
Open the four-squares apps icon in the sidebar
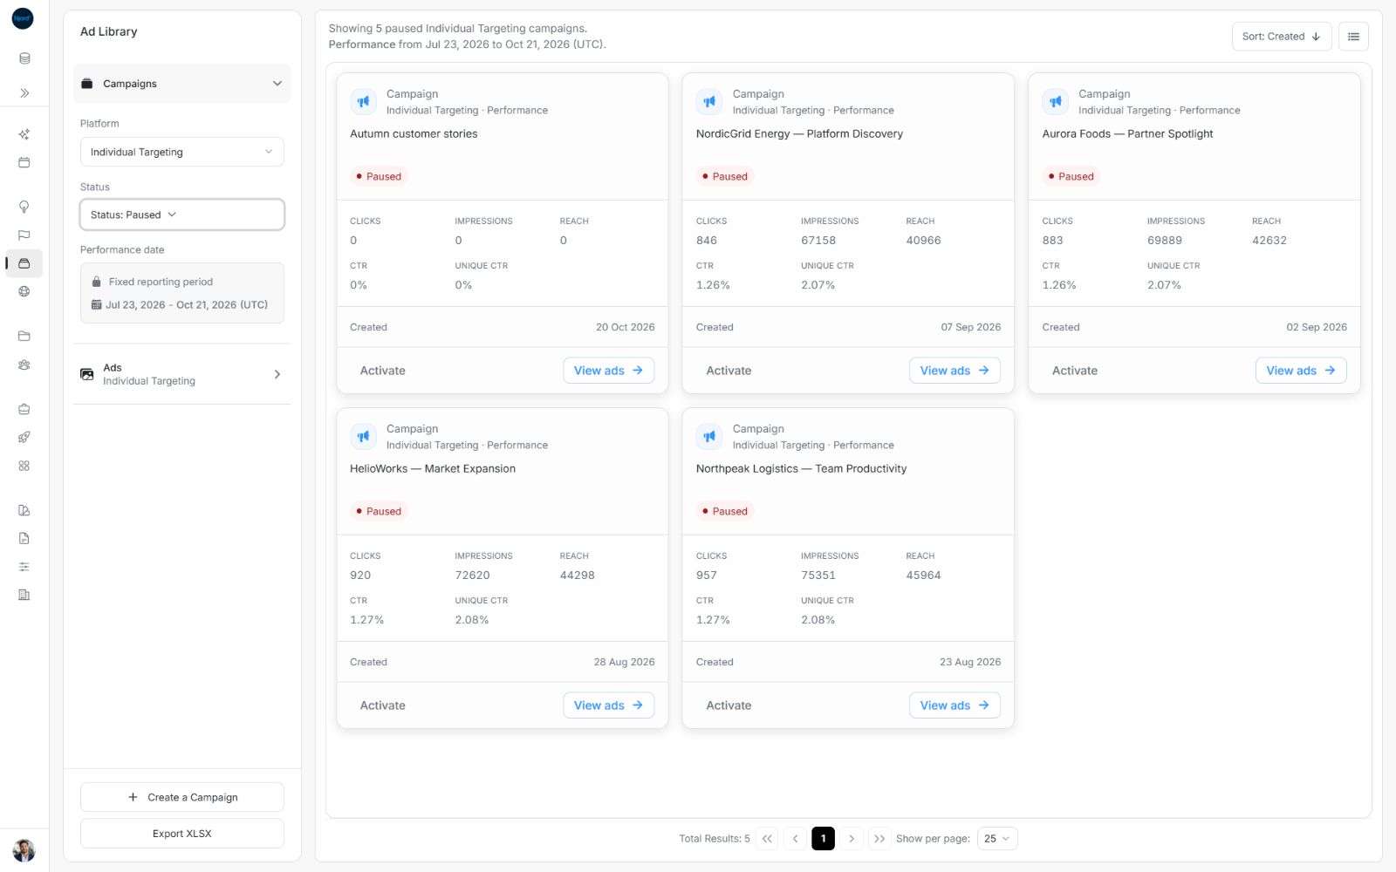24,466
